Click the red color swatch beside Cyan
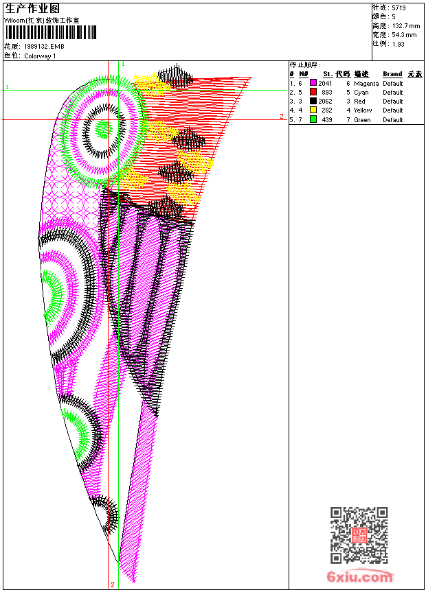The image size is (426, 590). (313, 92)
